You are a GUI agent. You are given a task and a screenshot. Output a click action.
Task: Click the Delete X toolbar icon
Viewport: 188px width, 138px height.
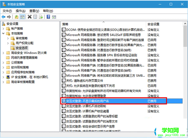click(30, 17)
